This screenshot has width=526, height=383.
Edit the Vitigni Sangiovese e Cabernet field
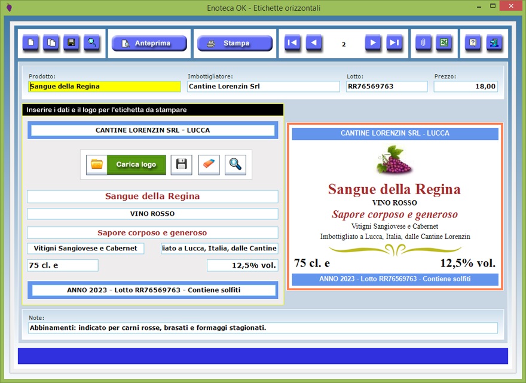point(85,248)
